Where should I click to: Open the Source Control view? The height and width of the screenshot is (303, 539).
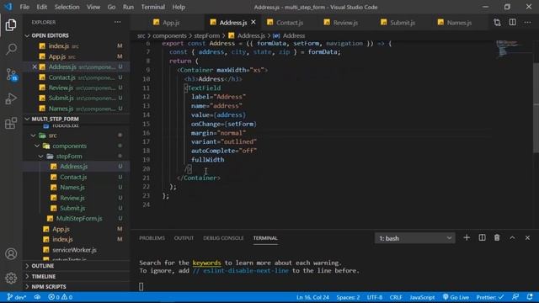[11, 74]
